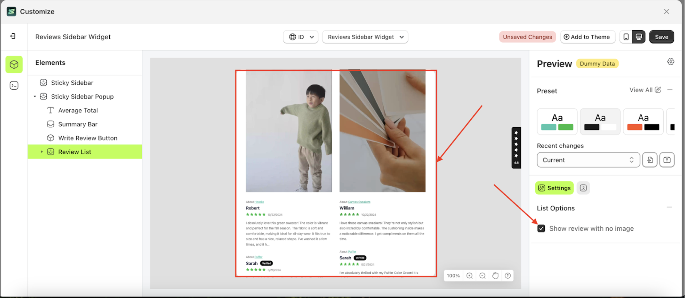
Task: Click zoom in magnifier icon
Action: point(469,276)
